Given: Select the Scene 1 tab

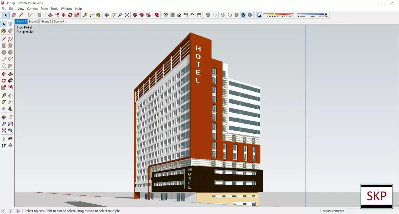Looking at the screenshot, I should point(21,21).
